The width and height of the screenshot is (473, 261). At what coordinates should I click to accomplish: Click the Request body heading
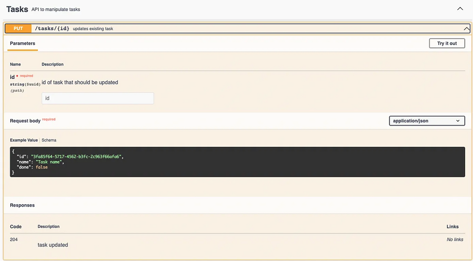pos(25,121)
